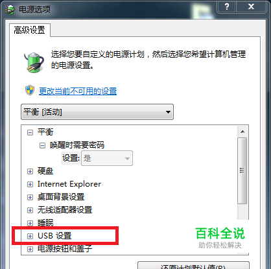Click the 还原计划默认值 button
Screen dimensions: 271x269
pyautogui.click(x=193, y=266)
